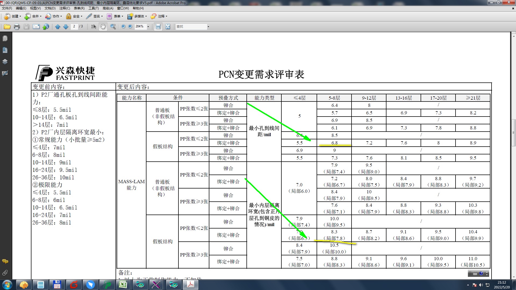Image resolution: width=516 pixels, height=290 pixels.
Task: Open the shell icon taskbar application
Action: click(x=24, y=285)
